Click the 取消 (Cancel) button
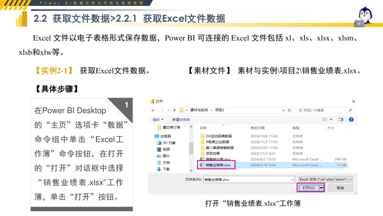The width and height of the screenshot is (383, 216). tap(340, 188)
